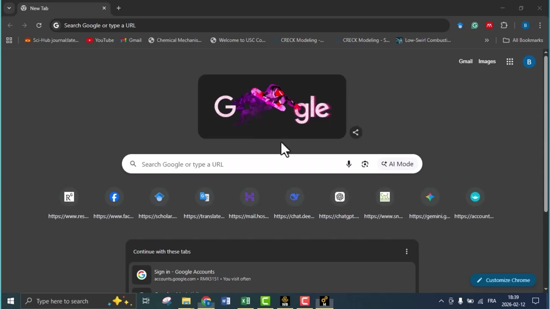Open the network status tray icon

pyautogui.click(x=480, y=301)
